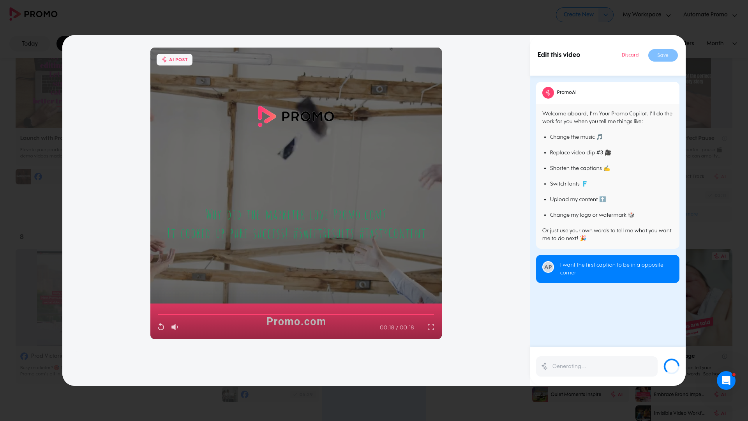
Task: Click the AI POST badge
Action: click(x=175, y=60)
